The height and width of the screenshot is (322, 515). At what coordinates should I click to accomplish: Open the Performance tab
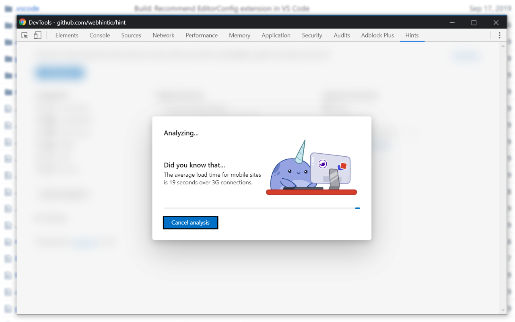(x=202, y=35)
